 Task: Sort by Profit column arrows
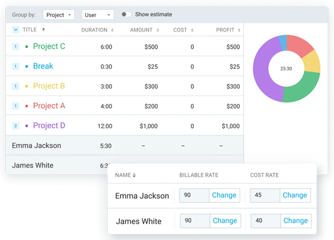click(x=239, y=30)
